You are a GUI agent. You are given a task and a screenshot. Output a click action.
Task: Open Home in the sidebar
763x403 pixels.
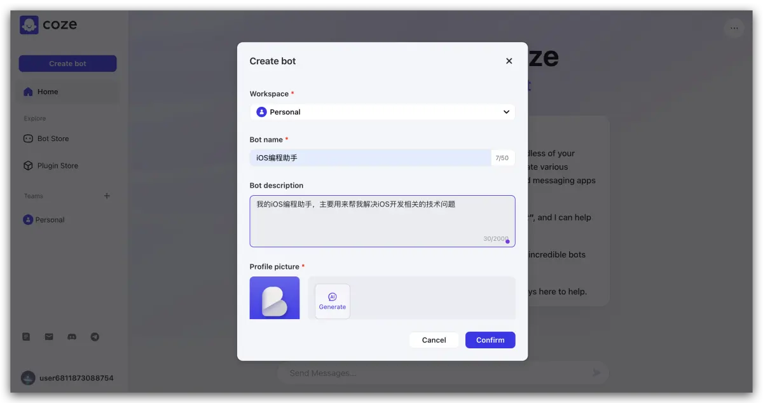point(67,92)
